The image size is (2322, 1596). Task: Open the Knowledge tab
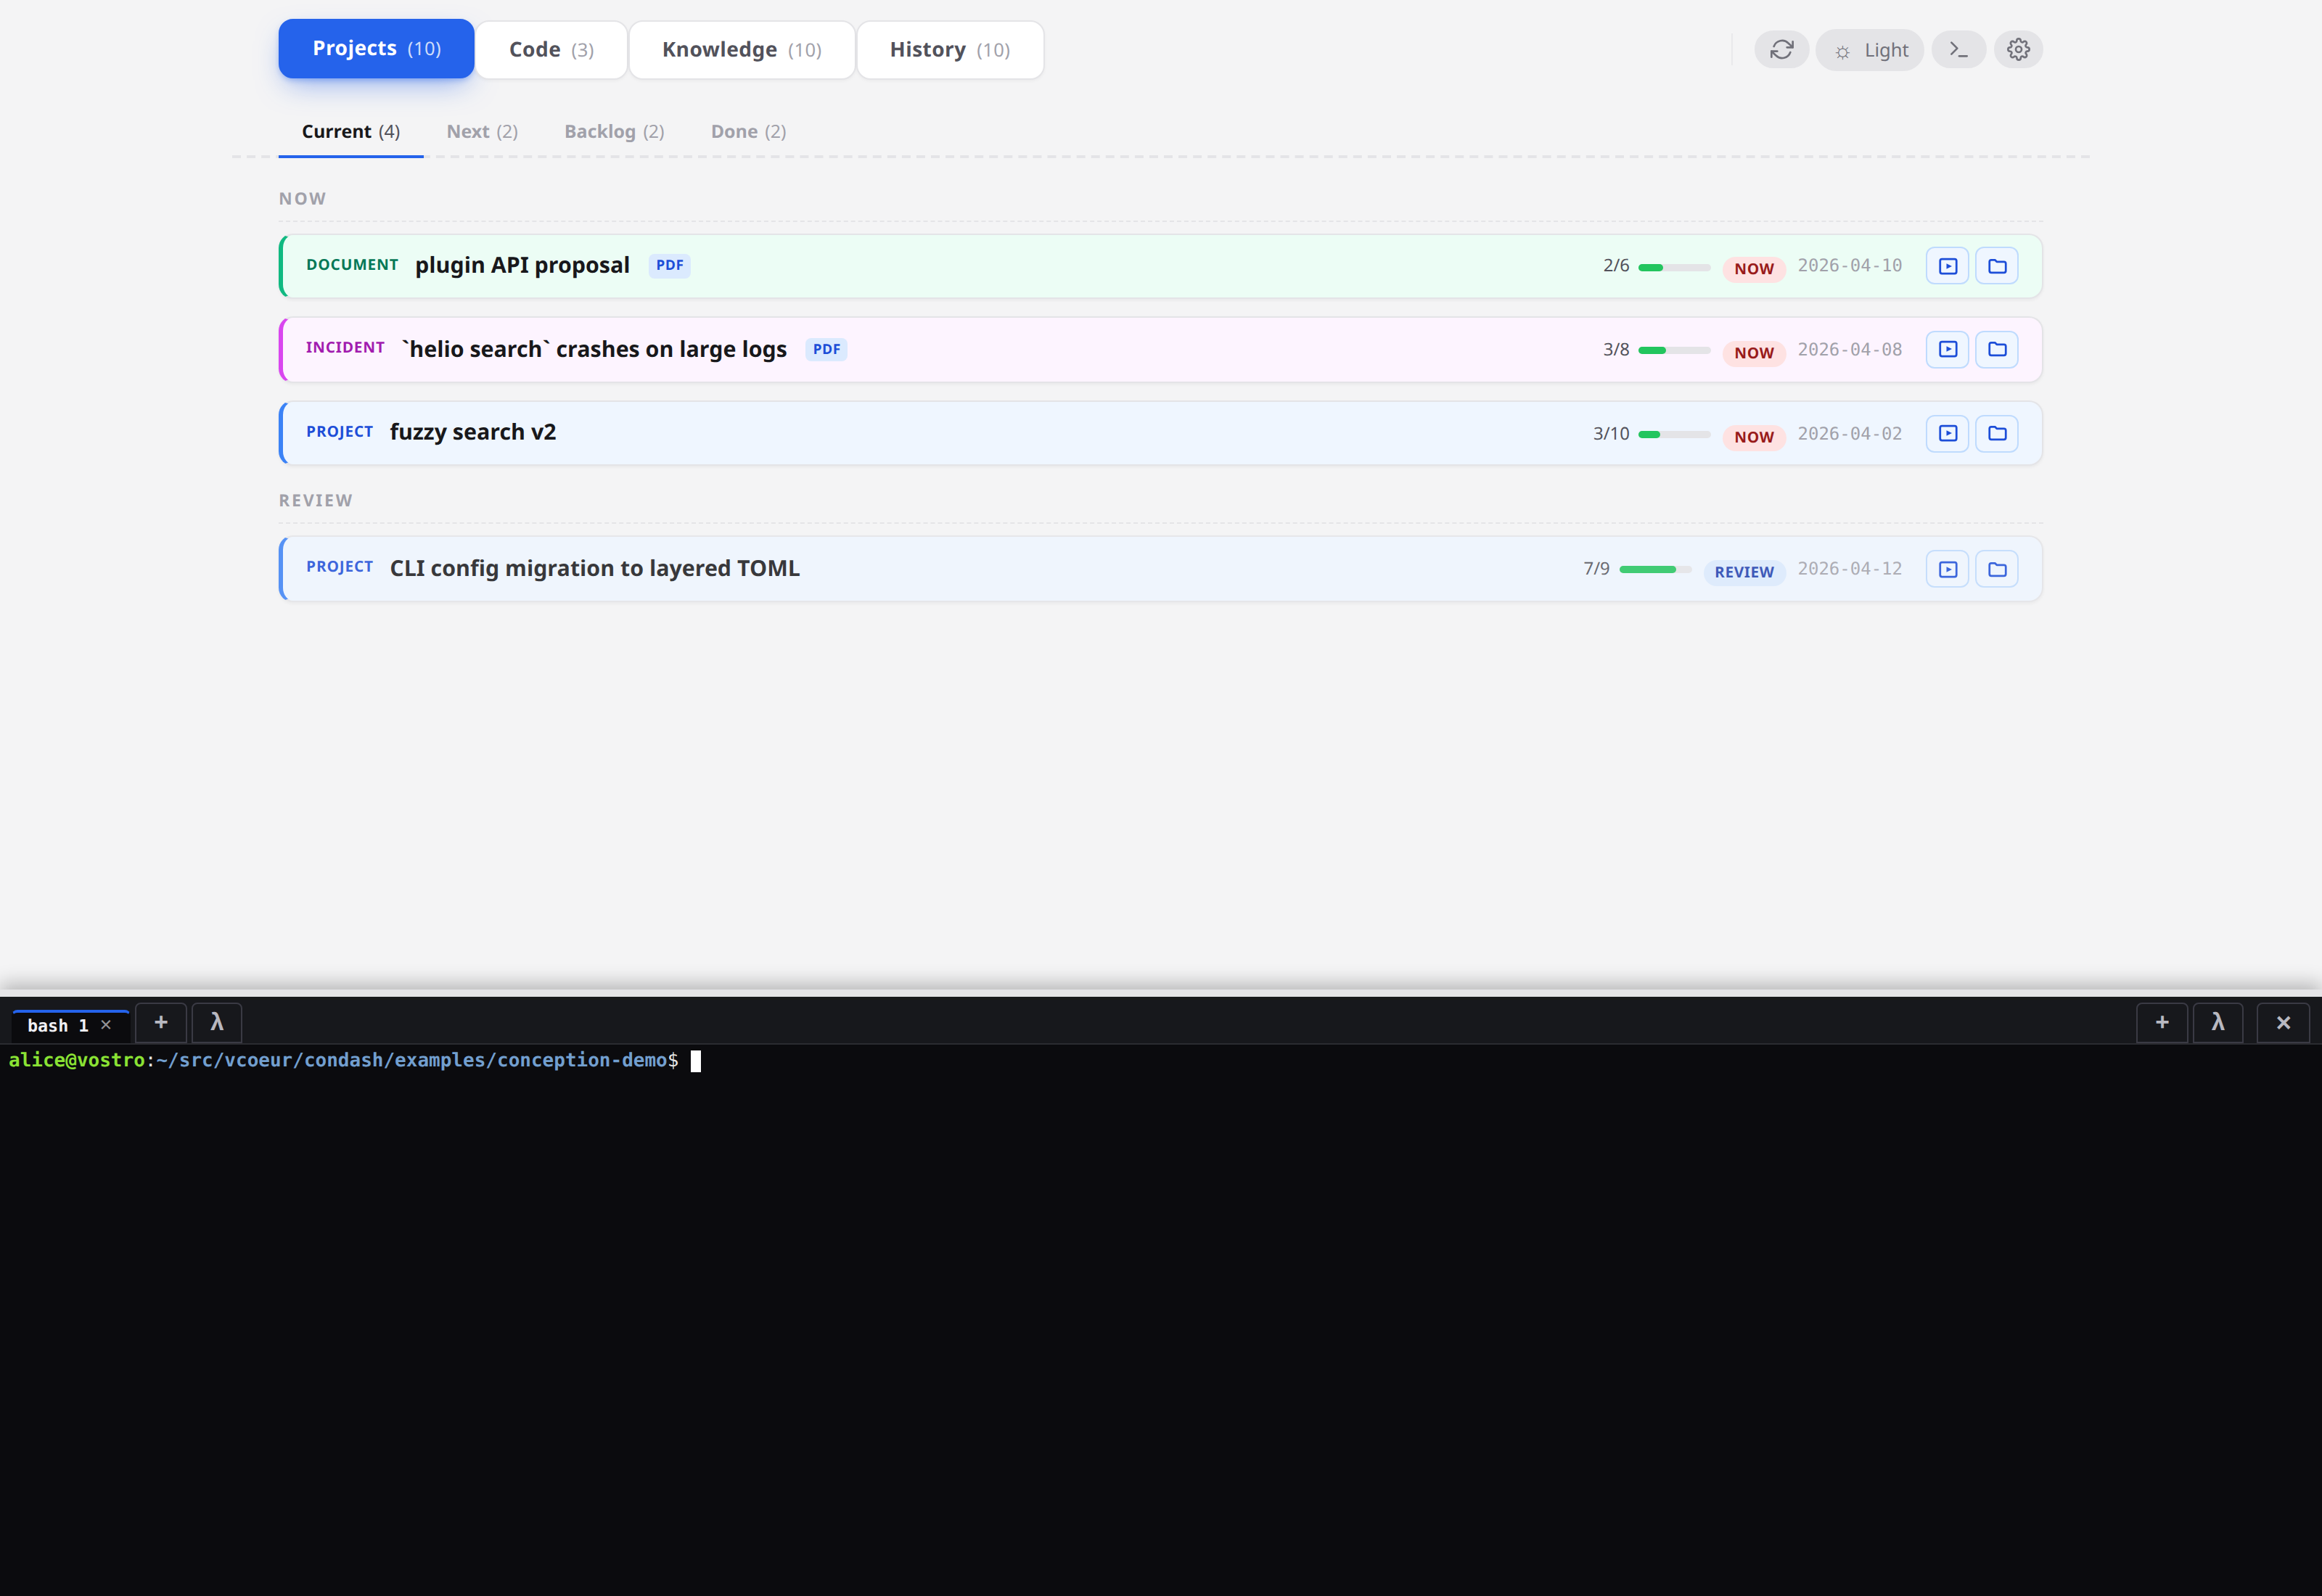tap(741, 49)
